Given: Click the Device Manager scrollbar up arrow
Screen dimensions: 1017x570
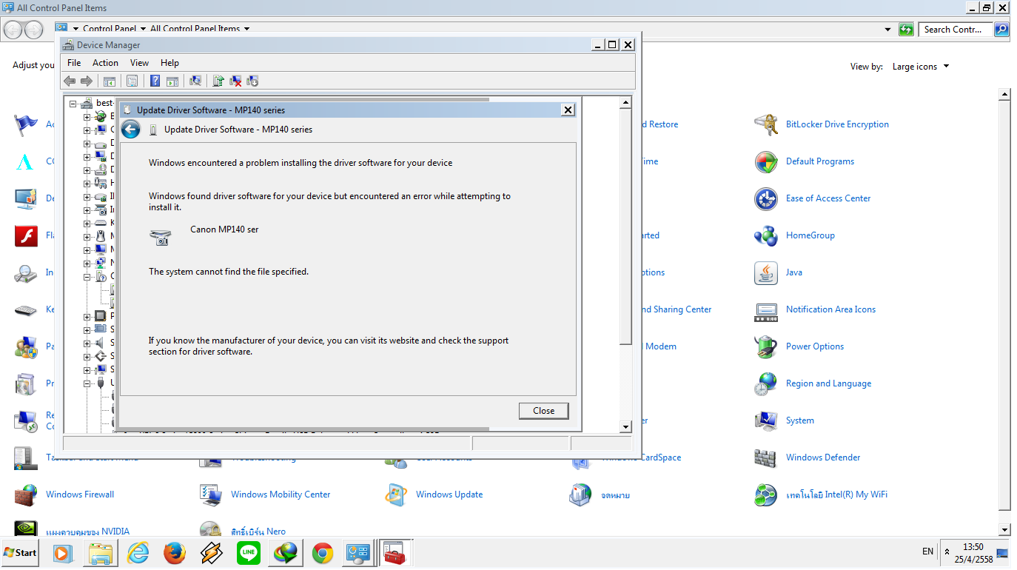Looking at the screenshot, I should coord(626,102).
